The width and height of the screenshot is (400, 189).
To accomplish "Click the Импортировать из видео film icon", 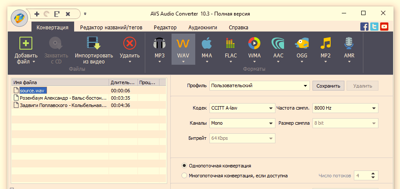I will pyautogui.click(x=94, y=43).
